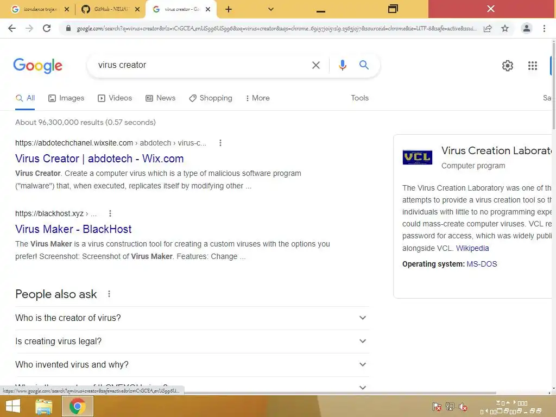Screen dimensions: 556x417
Task: Go to the Google logo homepage
Action: 38,66
